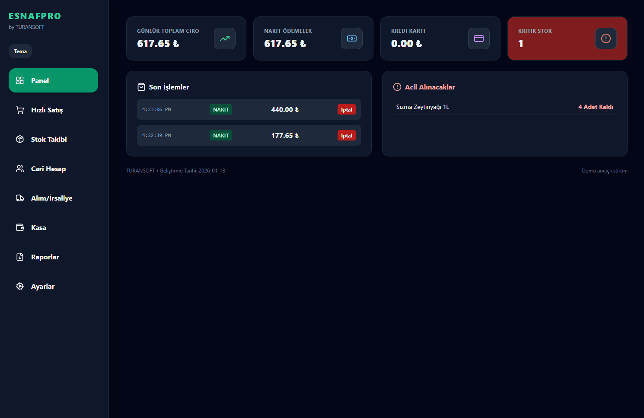Screen dimensions: 644x418
Task: Click the grid icon on the Panel item
Action: coord(20,80)
